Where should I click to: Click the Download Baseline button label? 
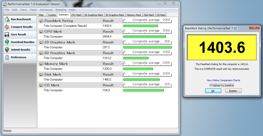coord(23,42)
